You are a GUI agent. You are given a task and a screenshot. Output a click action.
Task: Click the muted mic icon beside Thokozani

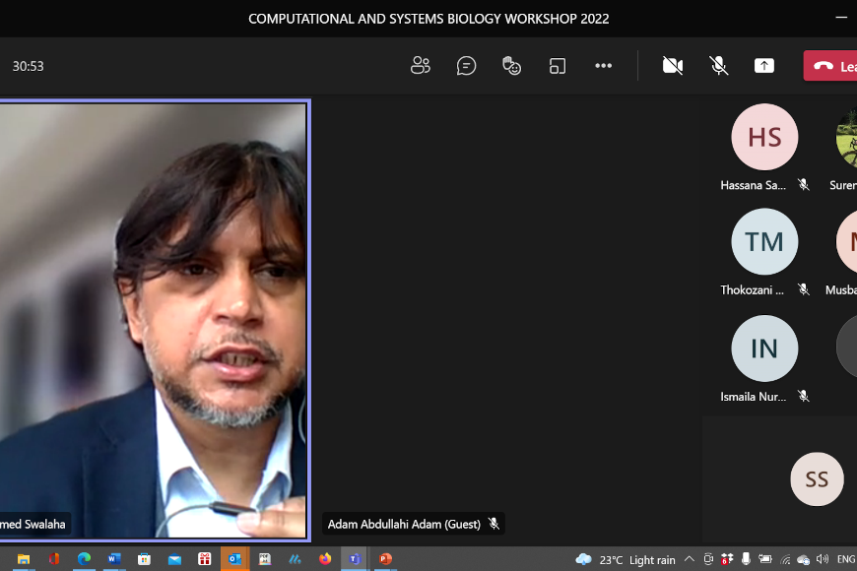coord(804,289)
